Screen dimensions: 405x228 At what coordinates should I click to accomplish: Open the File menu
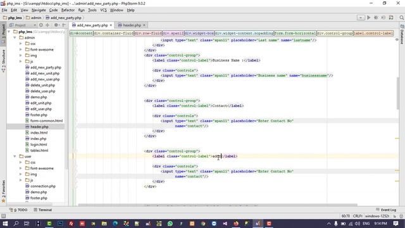[4, 10]
